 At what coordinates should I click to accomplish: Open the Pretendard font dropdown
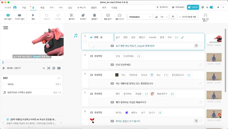click(x=140, y=17)
